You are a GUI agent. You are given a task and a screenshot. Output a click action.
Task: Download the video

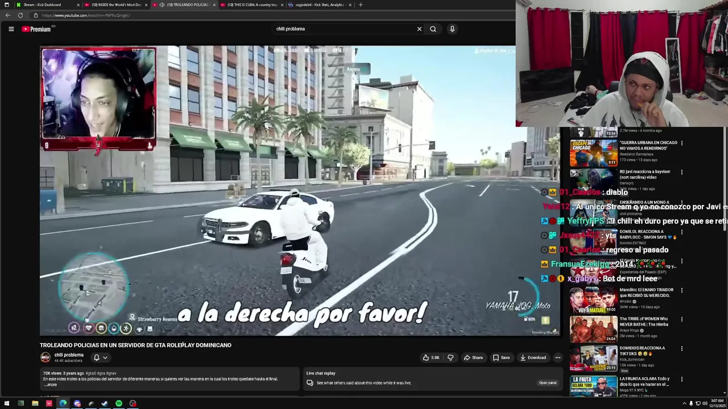tap(533, 357)
